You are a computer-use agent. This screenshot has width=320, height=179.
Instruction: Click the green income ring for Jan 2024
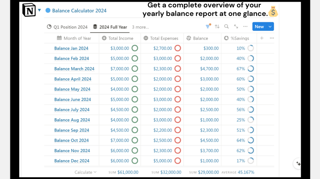pos(135,48)
